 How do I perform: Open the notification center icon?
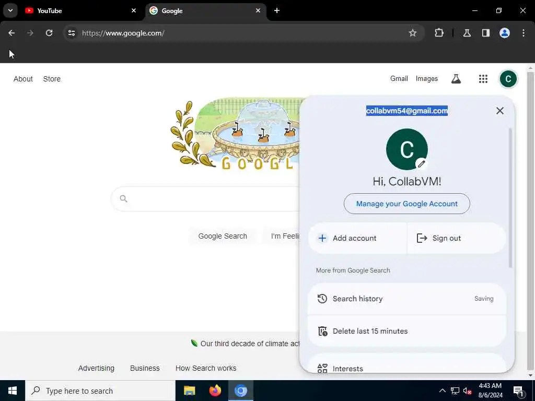click(x=518, y=391)
